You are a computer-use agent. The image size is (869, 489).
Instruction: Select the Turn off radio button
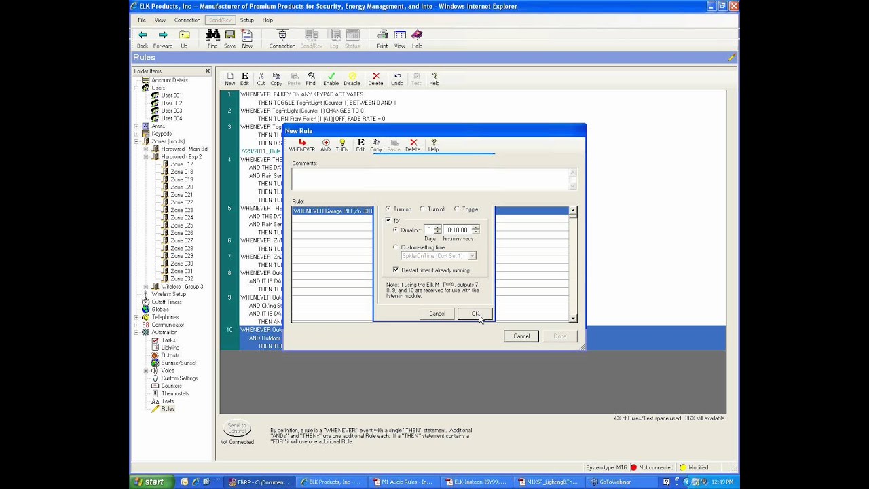(x=422, y=209)
